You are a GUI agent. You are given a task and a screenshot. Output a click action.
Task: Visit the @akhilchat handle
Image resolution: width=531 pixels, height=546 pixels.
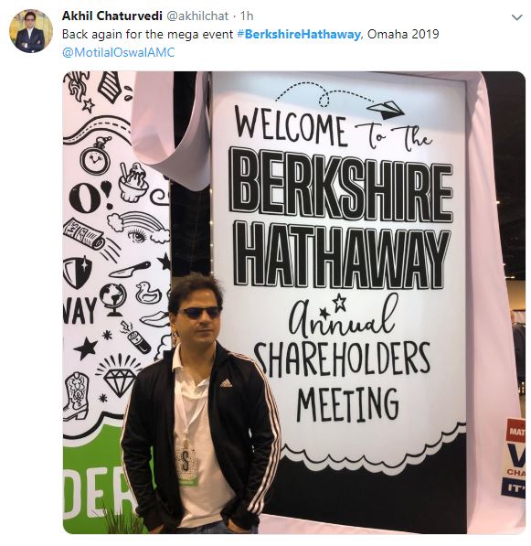pos(198,16)
